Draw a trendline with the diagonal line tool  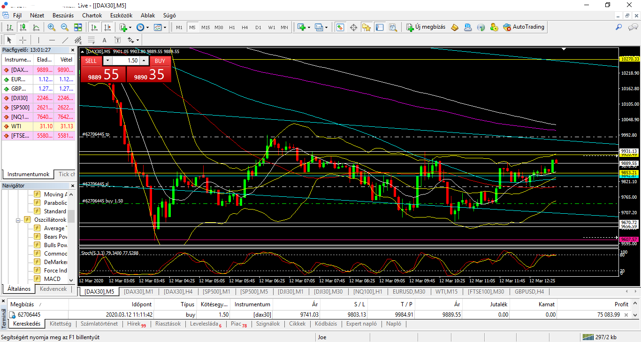(65, 40)
